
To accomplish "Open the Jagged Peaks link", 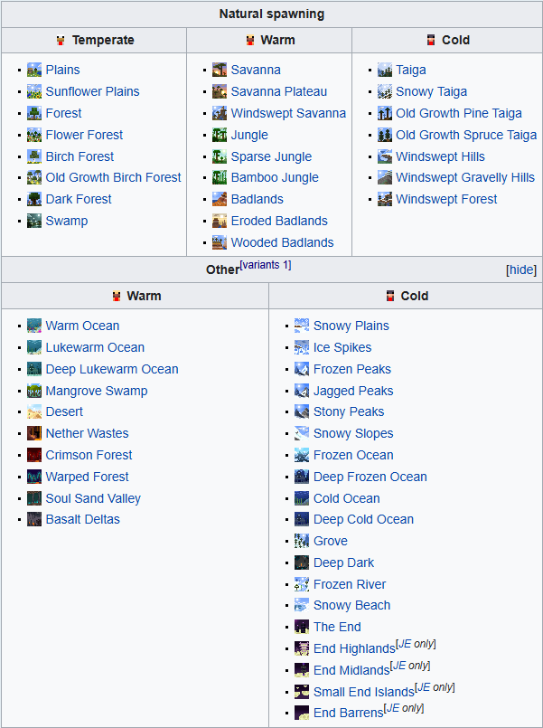I will tap(353, 391).
